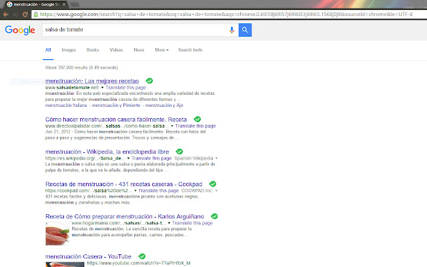Reload the page with refresh icon

(x=25, y=15)
